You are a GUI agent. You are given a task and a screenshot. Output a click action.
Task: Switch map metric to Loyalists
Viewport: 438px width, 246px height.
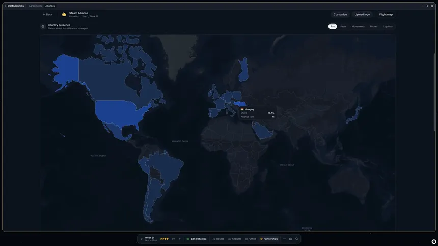(388, 27)
